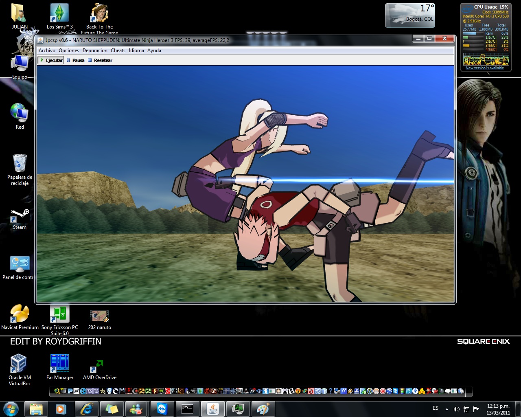Viewport: 521px width, 417px height.
Task: Click the CPU Usage meter gadget
Action: (486, 37)
